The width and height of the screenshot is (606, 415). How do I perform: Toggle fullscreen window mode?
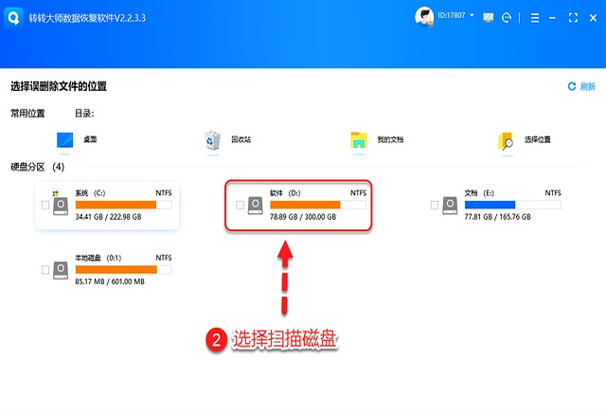tap(573, 17)
